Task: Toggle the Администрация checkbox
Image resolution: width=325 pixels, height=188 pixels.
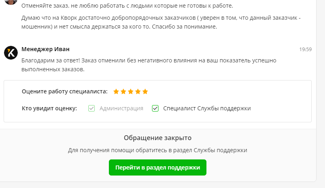Action: coord(92,108)
